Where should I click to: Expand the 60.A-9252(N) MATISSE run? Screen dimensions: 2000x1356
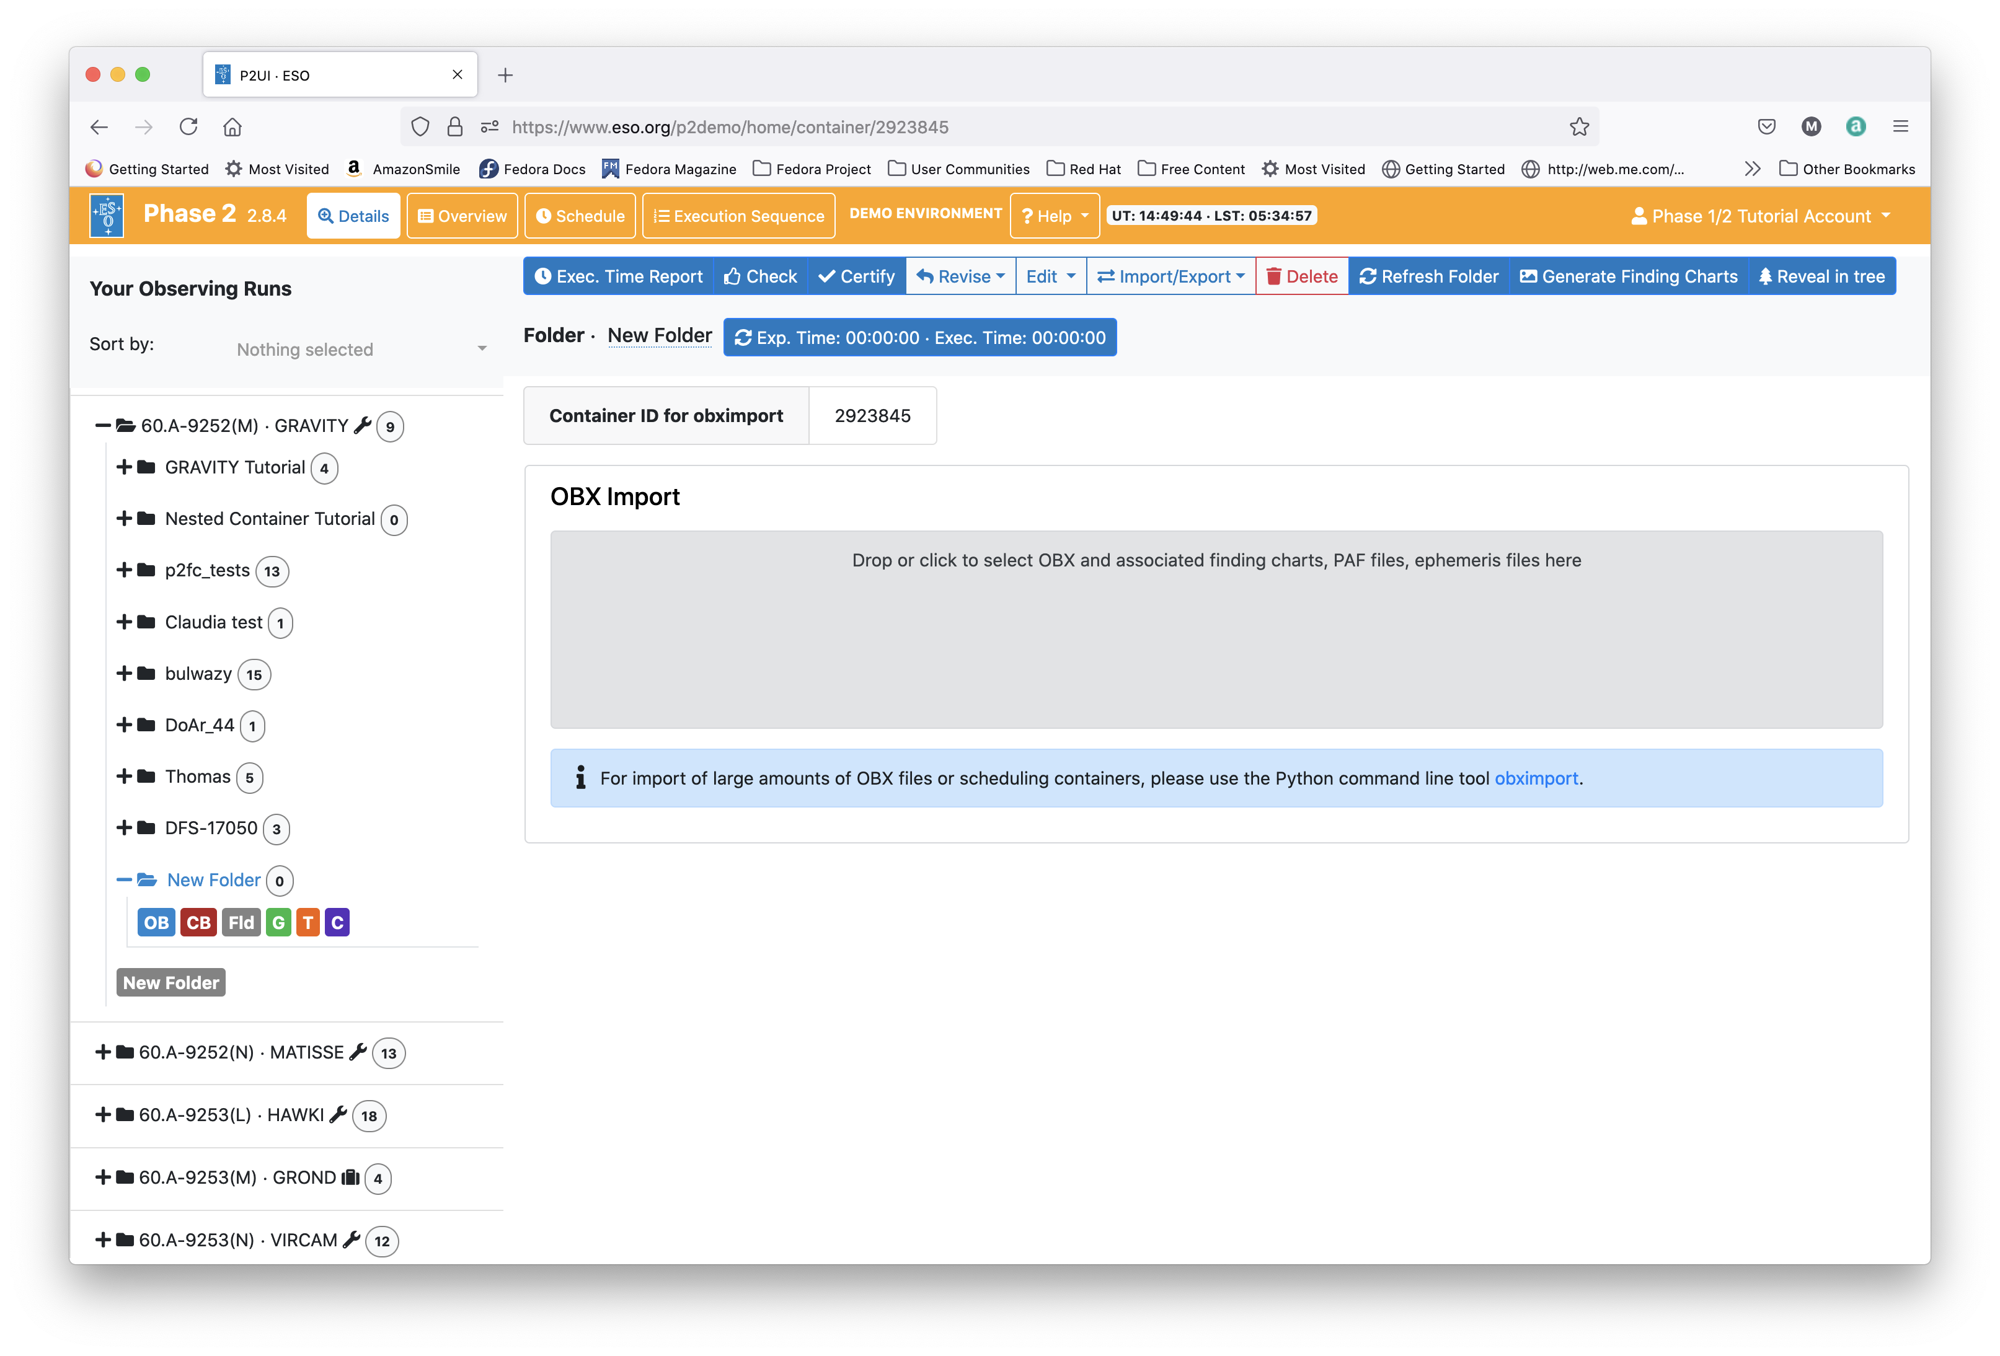102,1052
